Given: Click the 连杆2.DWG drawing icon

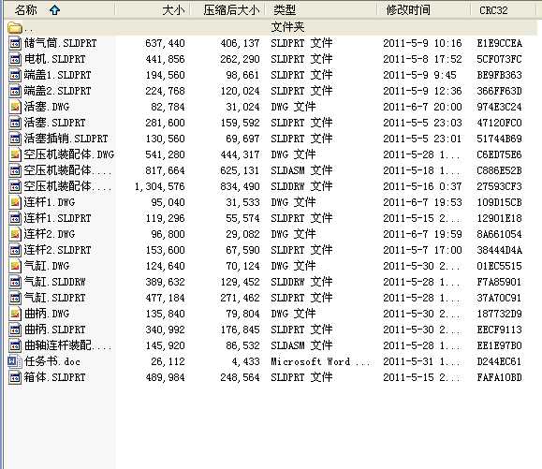Looking at the screenshot, I should (x=15, y=234).
